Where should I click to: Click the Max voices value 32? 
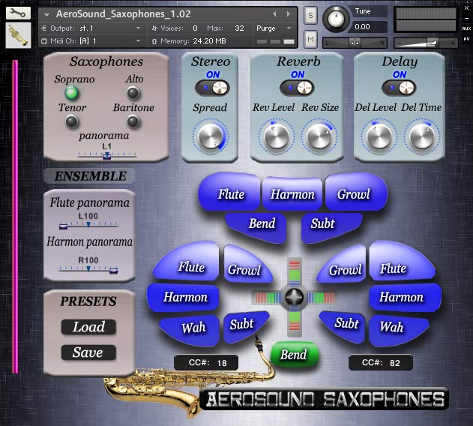click(239, 28)
